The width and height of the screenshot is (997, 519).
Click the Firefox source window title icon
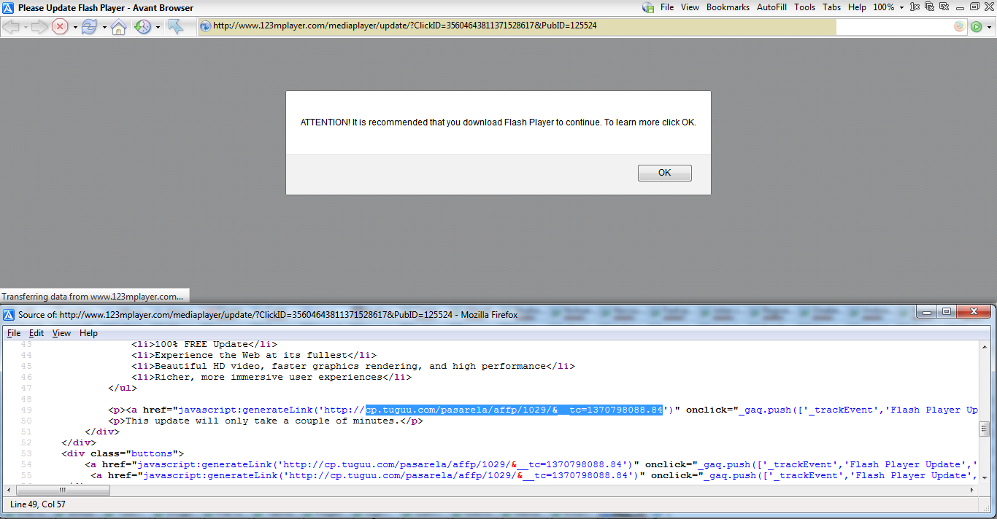click(x=9, y=315)
